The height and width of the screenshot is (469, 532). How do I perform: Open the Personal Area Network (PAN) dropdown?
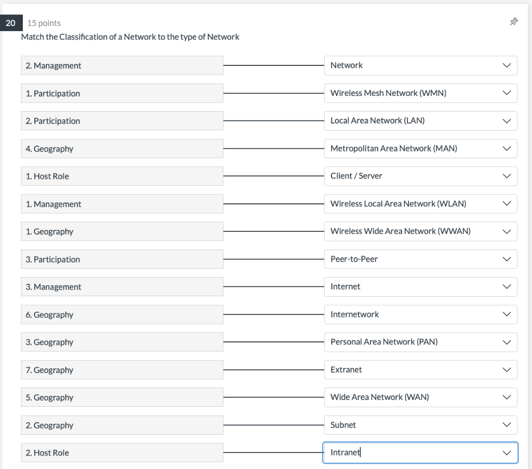(420, 342)
